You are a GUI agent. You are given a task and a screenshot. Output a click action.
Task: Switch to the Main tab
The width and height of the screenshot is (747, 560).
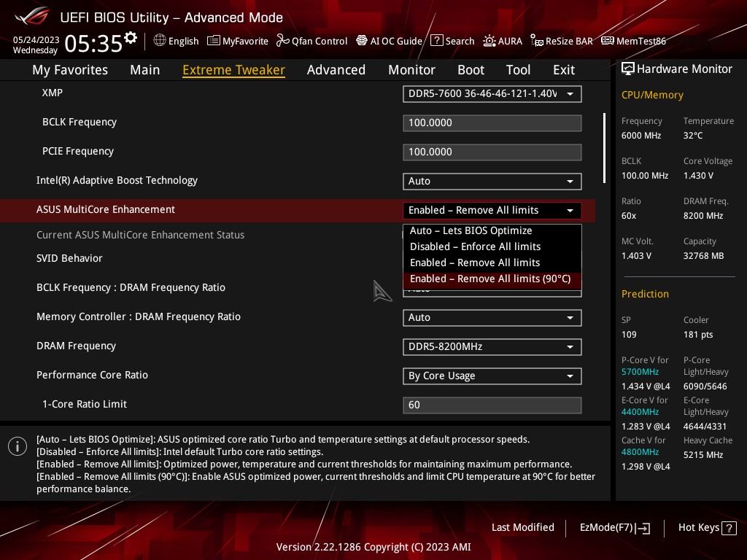[x=145, y=70]
